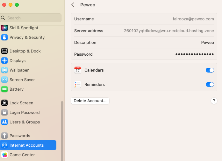Click the Game Center icon
222x161 pixels.
pos(4,155)
